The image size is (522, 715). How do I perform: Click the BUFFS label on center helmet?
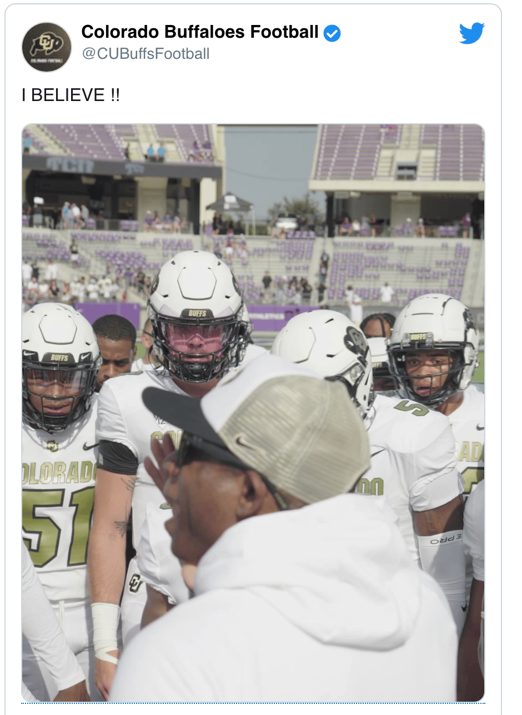[x=197, y=313]
